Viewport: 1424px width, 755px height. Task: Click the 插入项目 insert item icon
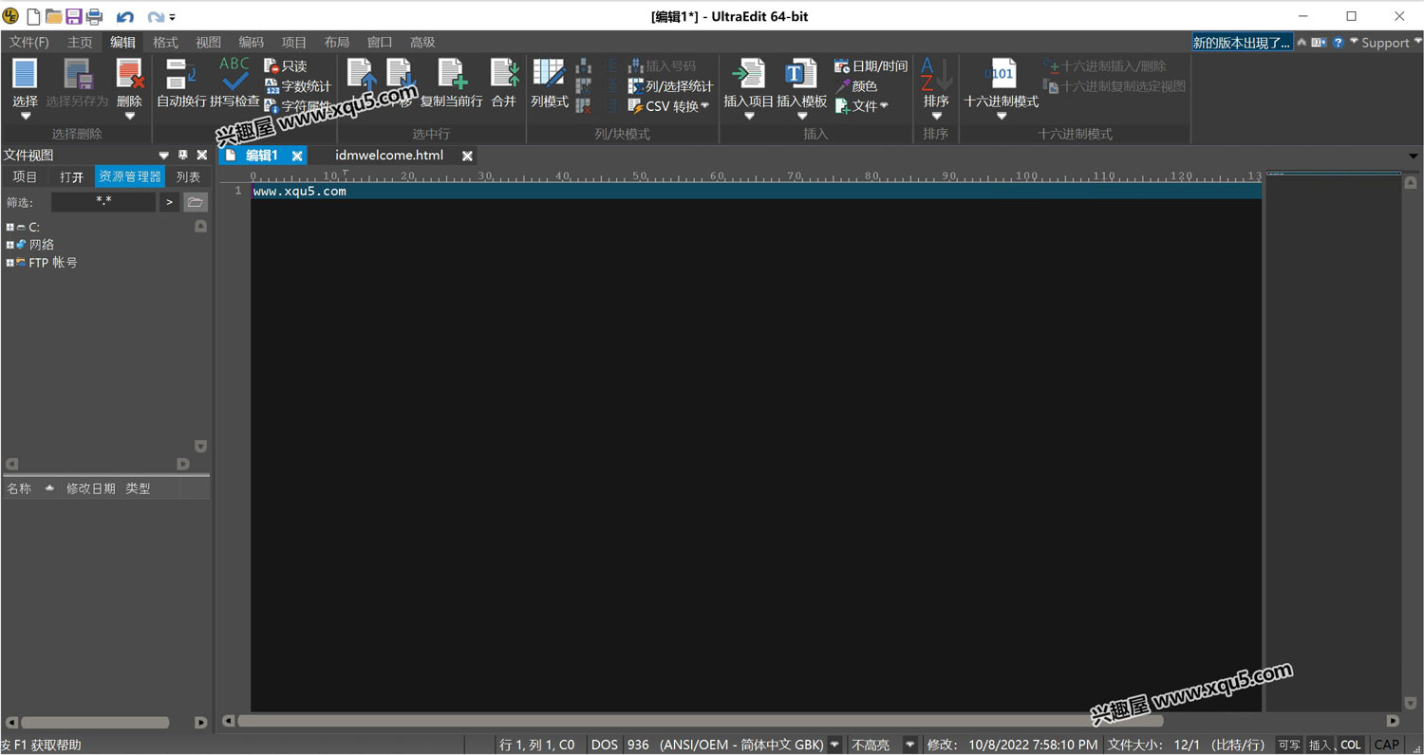[749, 74]
